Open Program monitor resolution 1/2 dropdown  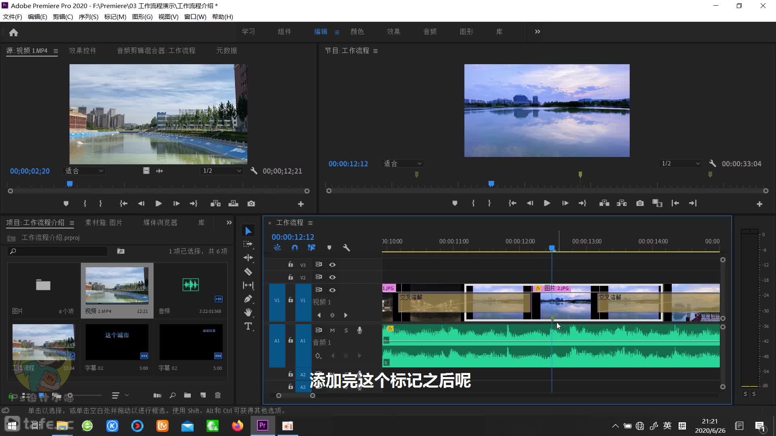click(x=681, y=163)
